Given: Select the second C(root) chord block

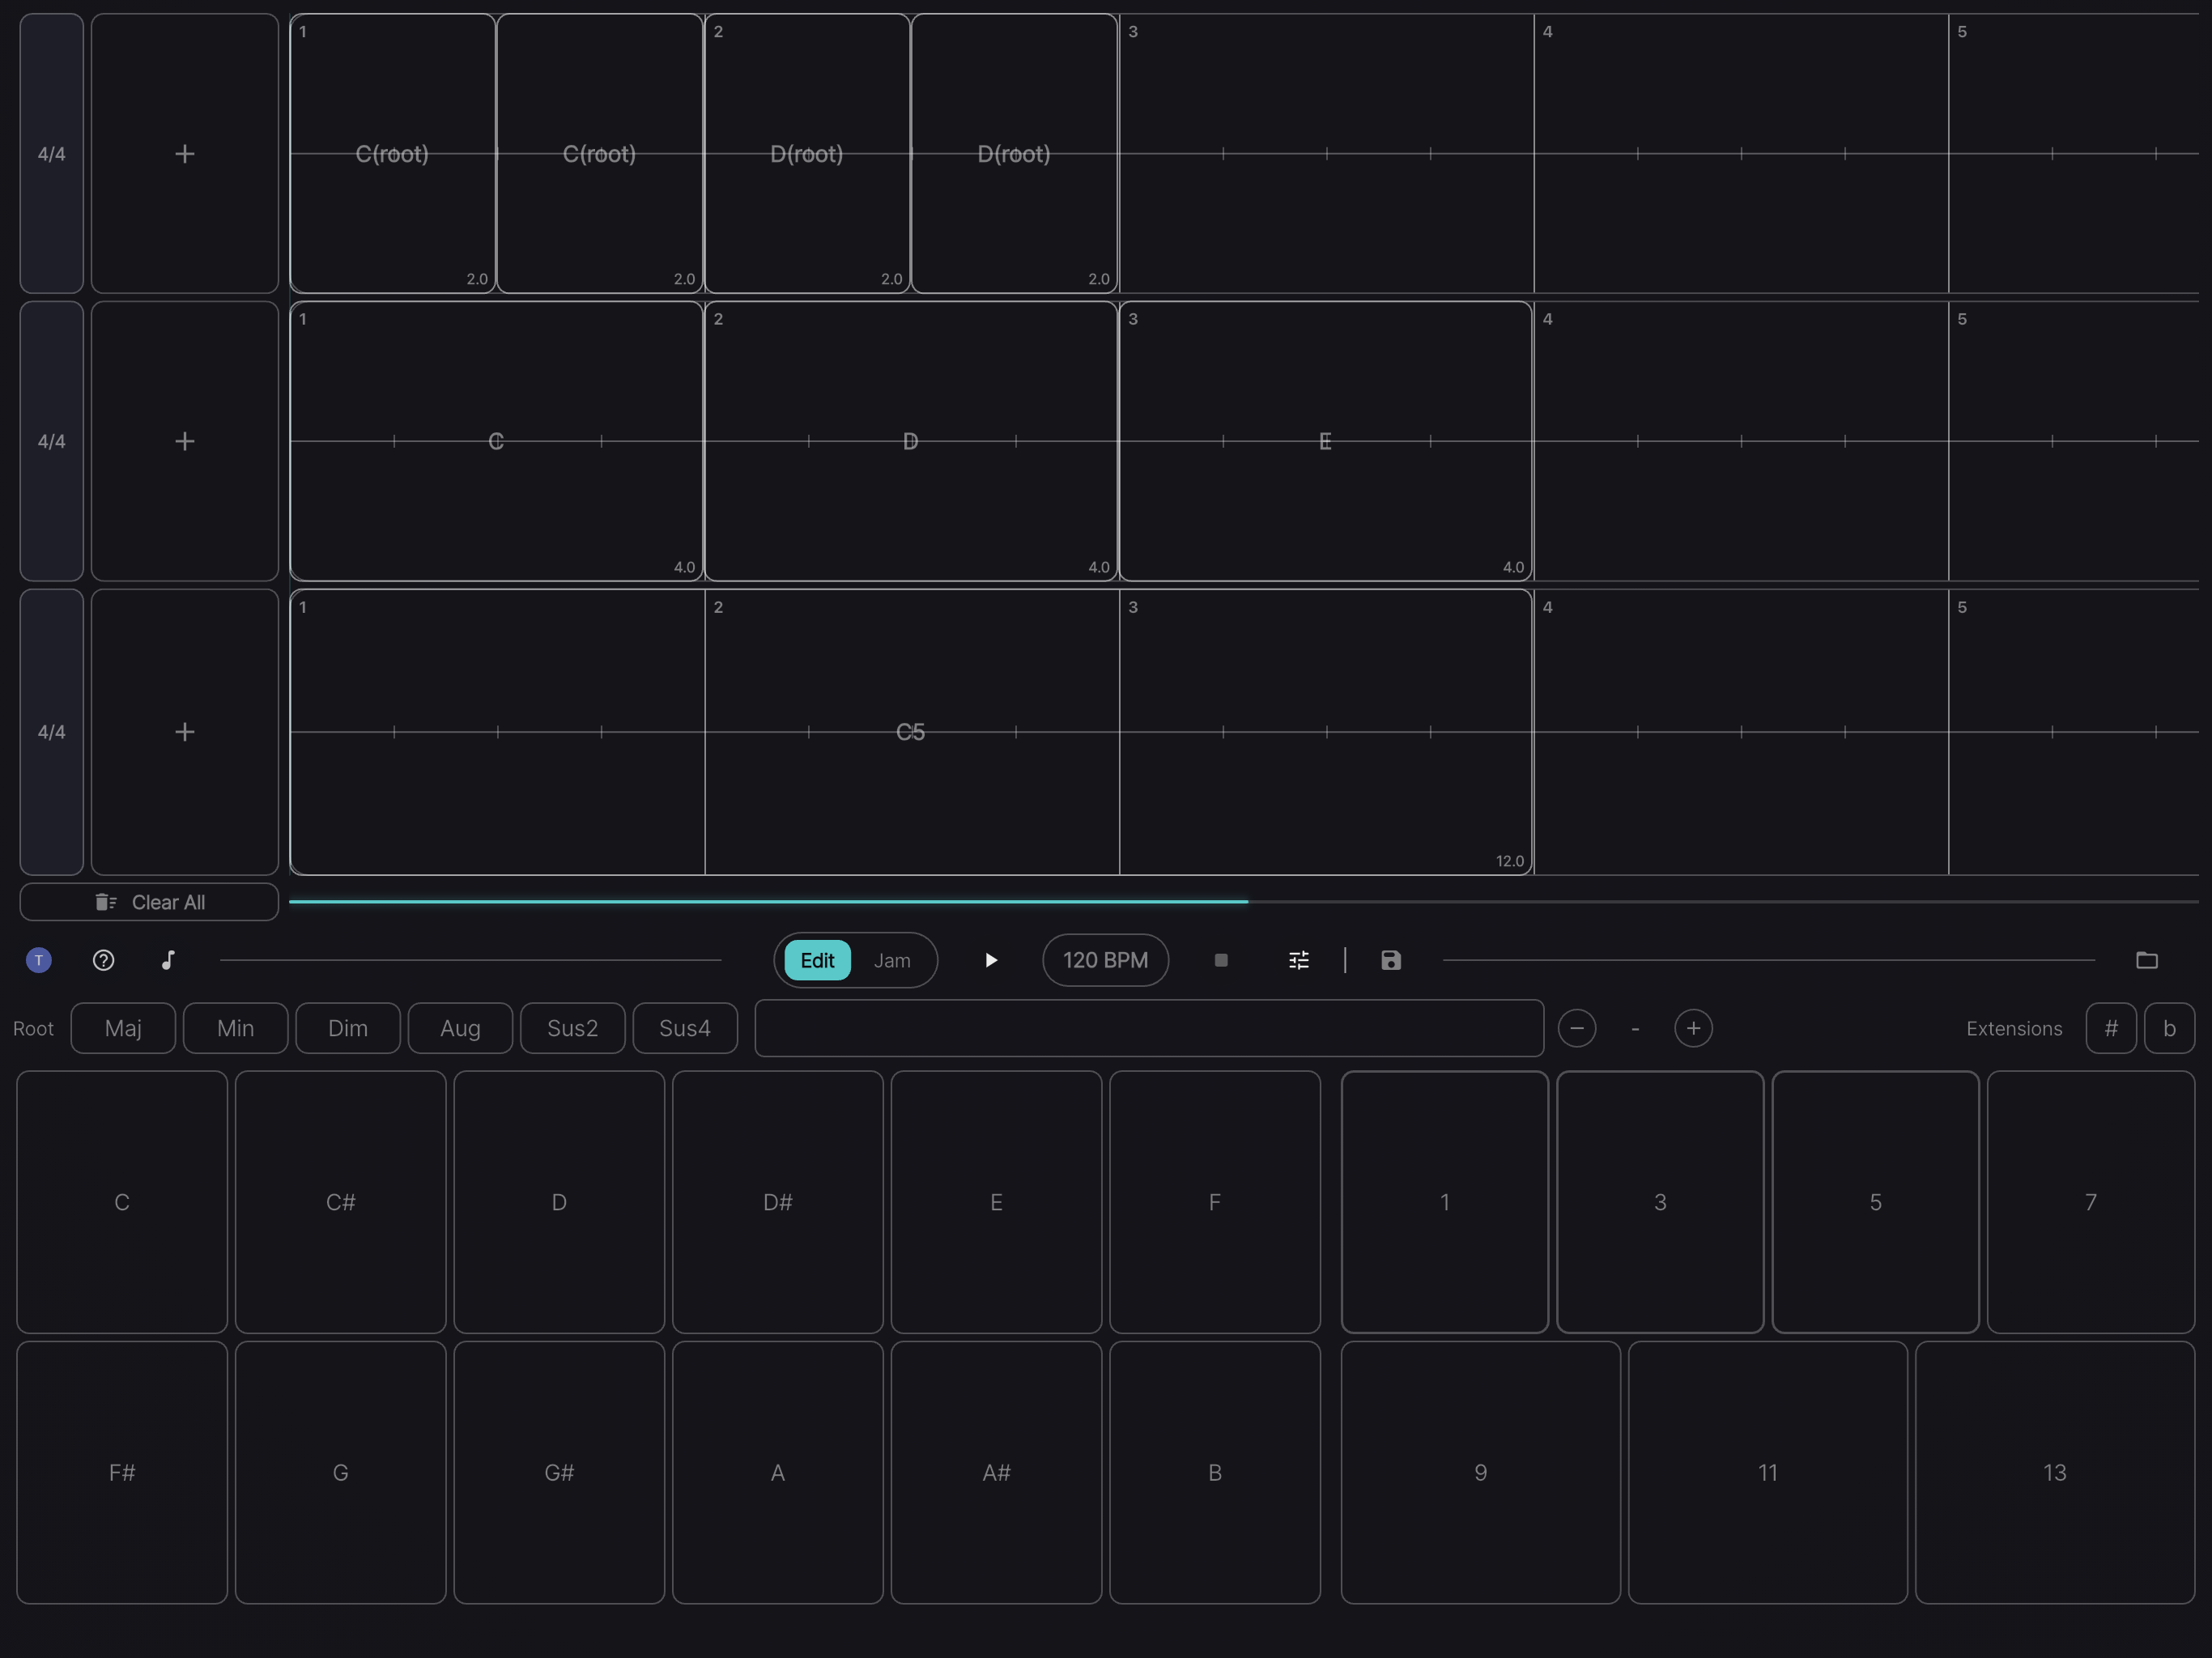Looking at the screenshot, I should (599, 153).
